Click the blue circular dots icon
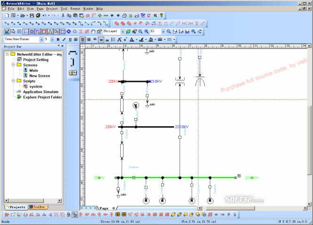The height and width of the screenshot is (225, 313). (x=69, y=32)
